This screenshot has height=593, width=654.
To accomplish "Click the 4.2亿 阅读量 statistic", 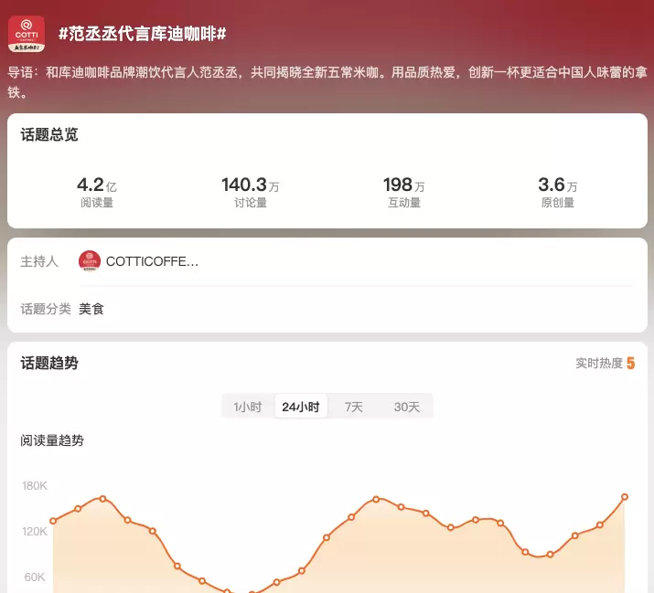I will coord(96,192).
